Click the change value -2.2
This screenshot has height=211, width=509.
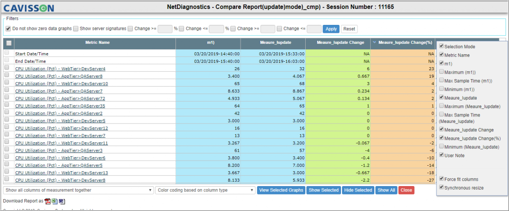364,180
